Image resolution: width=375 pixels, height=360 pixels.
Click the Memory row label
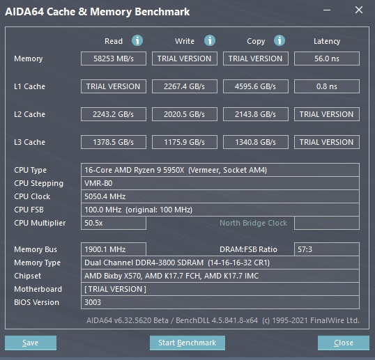click(x=28, y=58)
